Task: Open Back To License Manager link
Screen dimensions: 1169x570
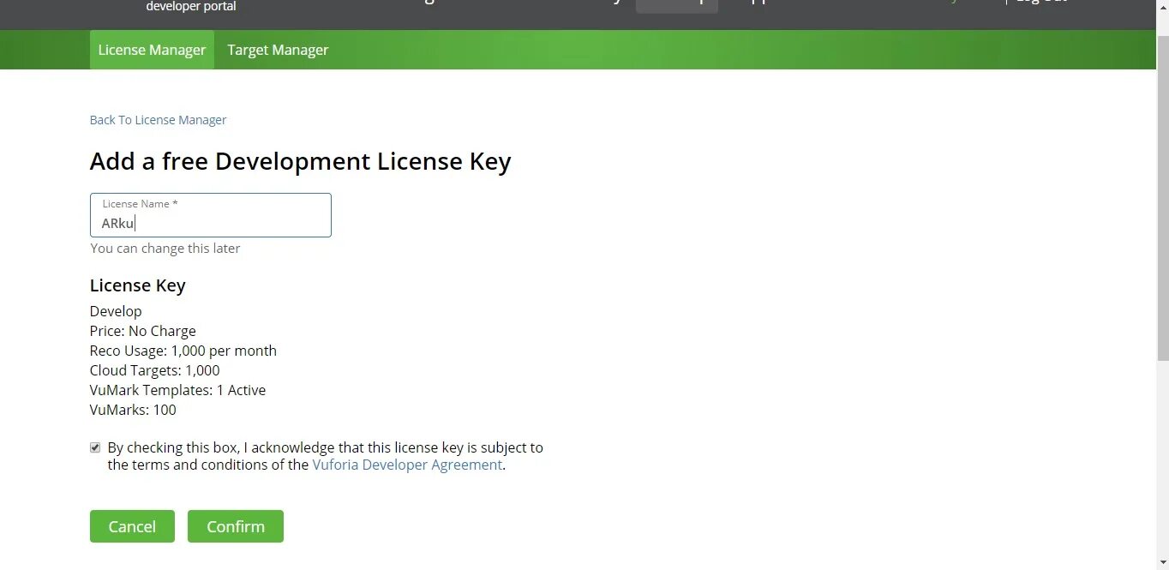Action: pos(158,119)
